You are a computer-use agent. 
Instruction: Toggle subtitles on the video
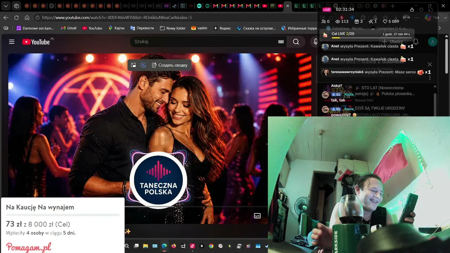click(257, 215)
